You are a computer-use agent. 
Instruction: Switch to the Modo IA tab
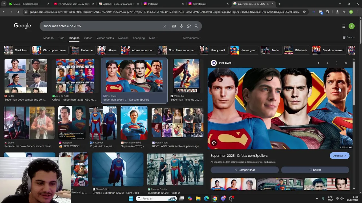click(48, 38)
